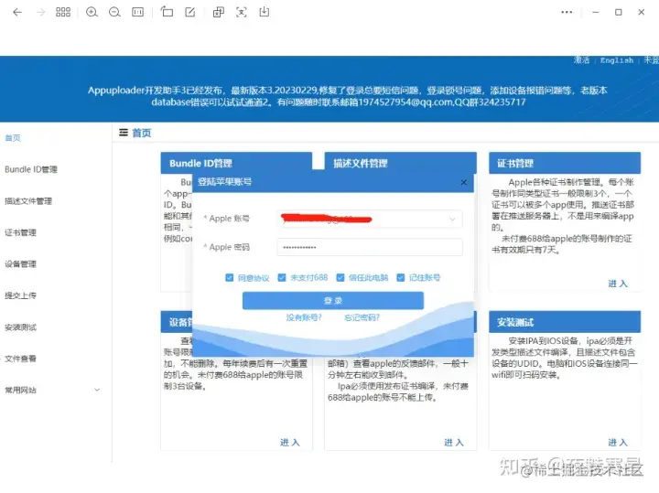Click 进入 on the 证书管理 card

pos(618,284)
